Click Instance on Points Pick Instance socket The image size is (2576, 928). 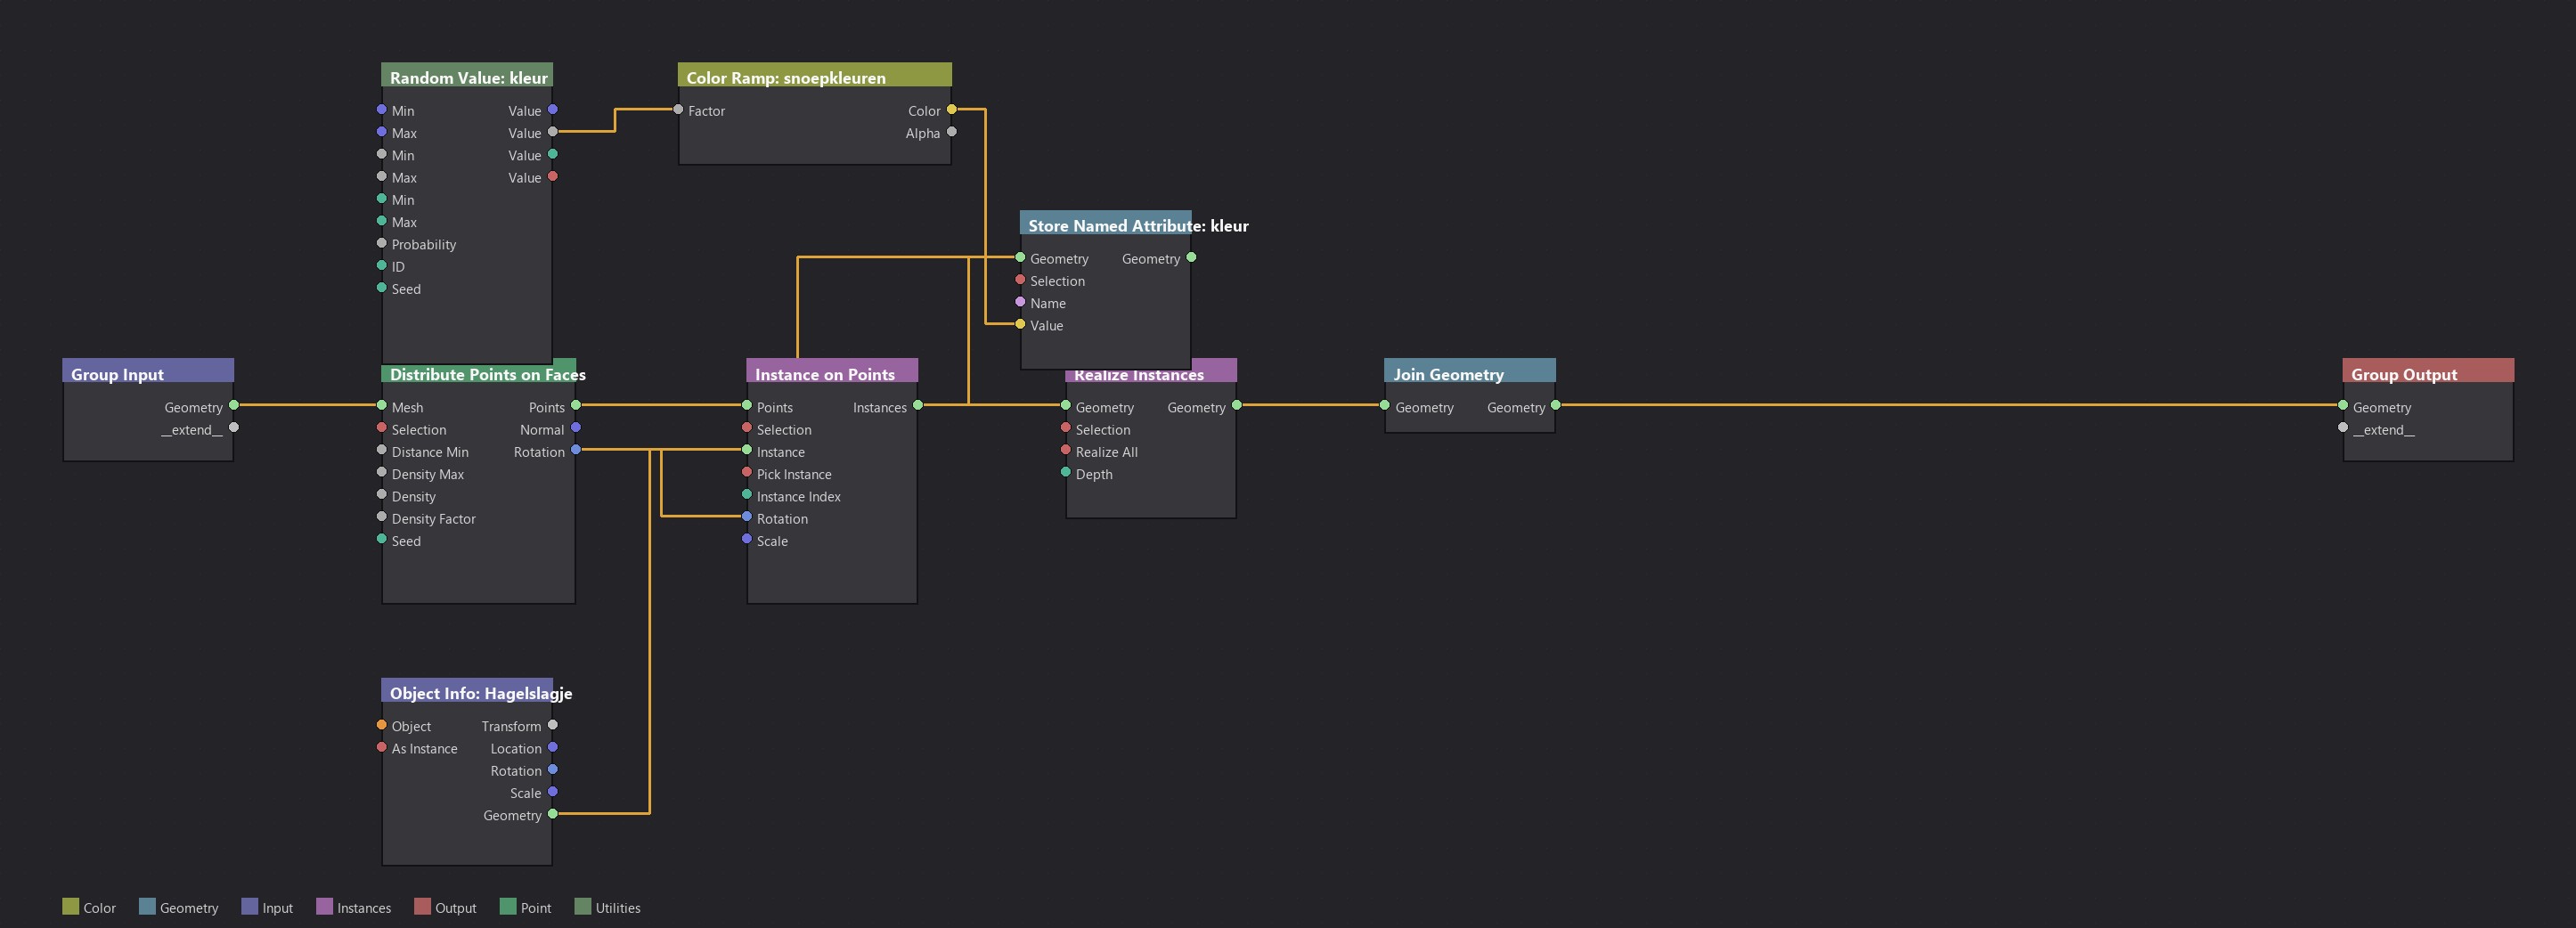click(746, 472)
